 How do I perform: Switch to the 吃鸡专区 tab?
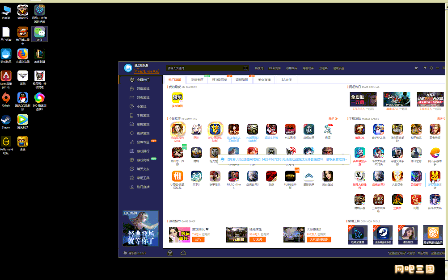tap(197, 80)
